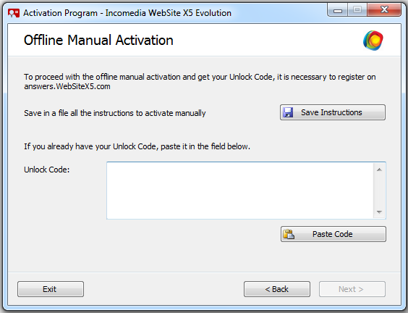Click the scrollbar down arrow in Unlock Code box
Viewport: 408px width, 313px height.
pyautogui.click(x=379, y=212)
